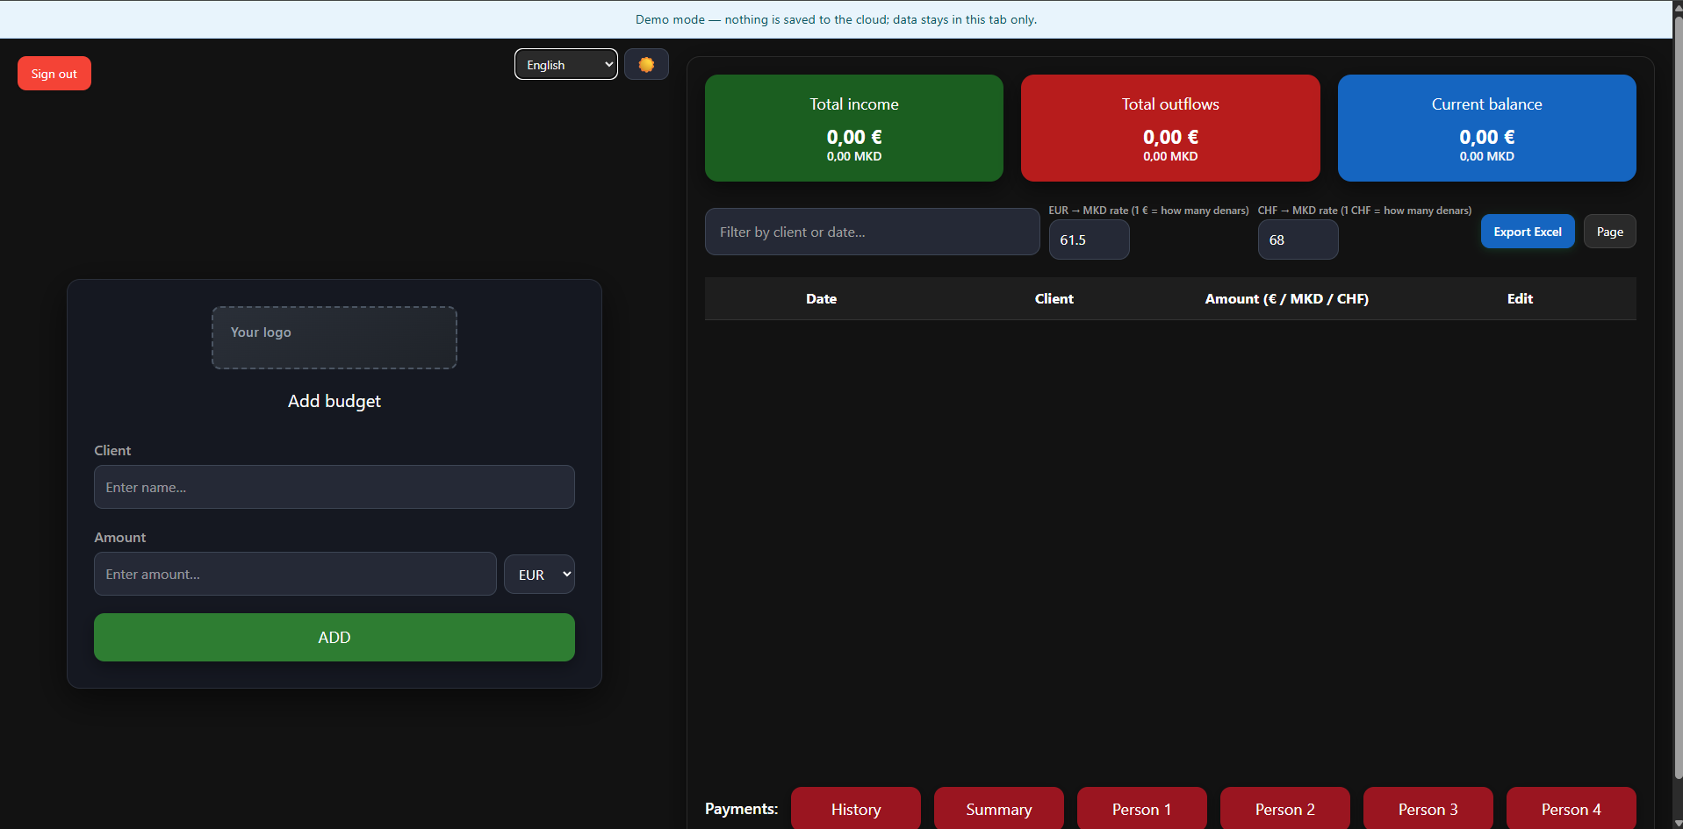Viewport: 1683px width, 829px height.
Task: Select the Person 1 payments tab
Action: click(1141, 809)
